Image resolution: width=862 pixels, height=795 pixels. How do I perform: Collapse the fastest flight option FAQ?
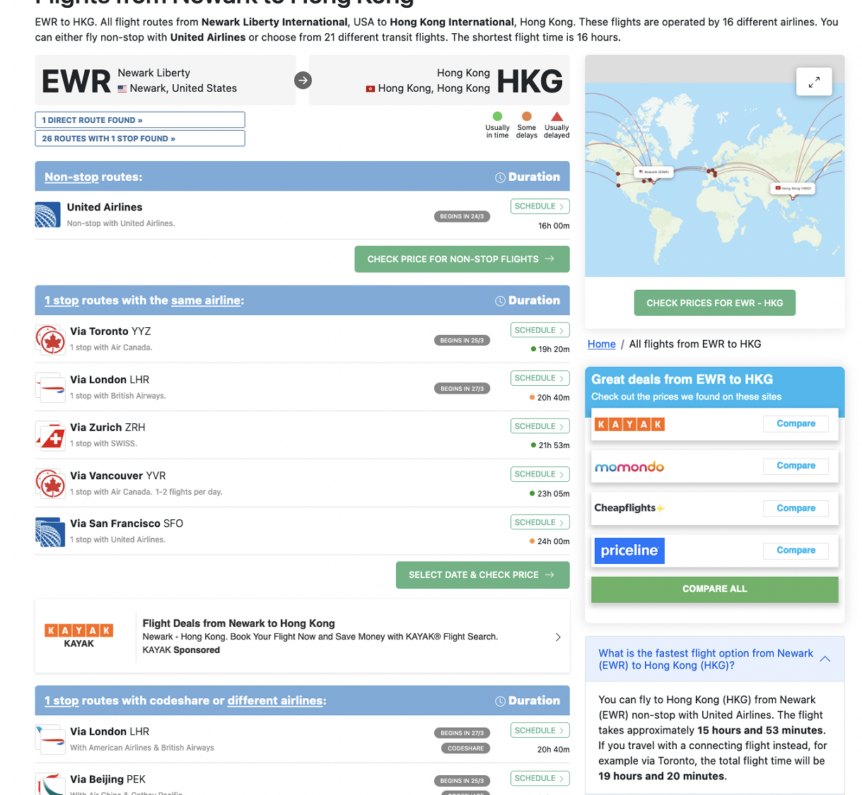(x=825, y=659)
